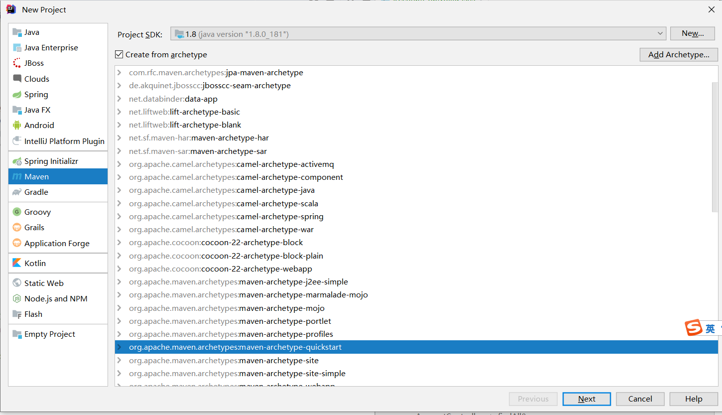Image resolution: width=722 pixels, height=415 pixels.
Task: Expand cocoon-22-archetype-webapp chevron
Action: pyautogui.click(x=120, y=269)
